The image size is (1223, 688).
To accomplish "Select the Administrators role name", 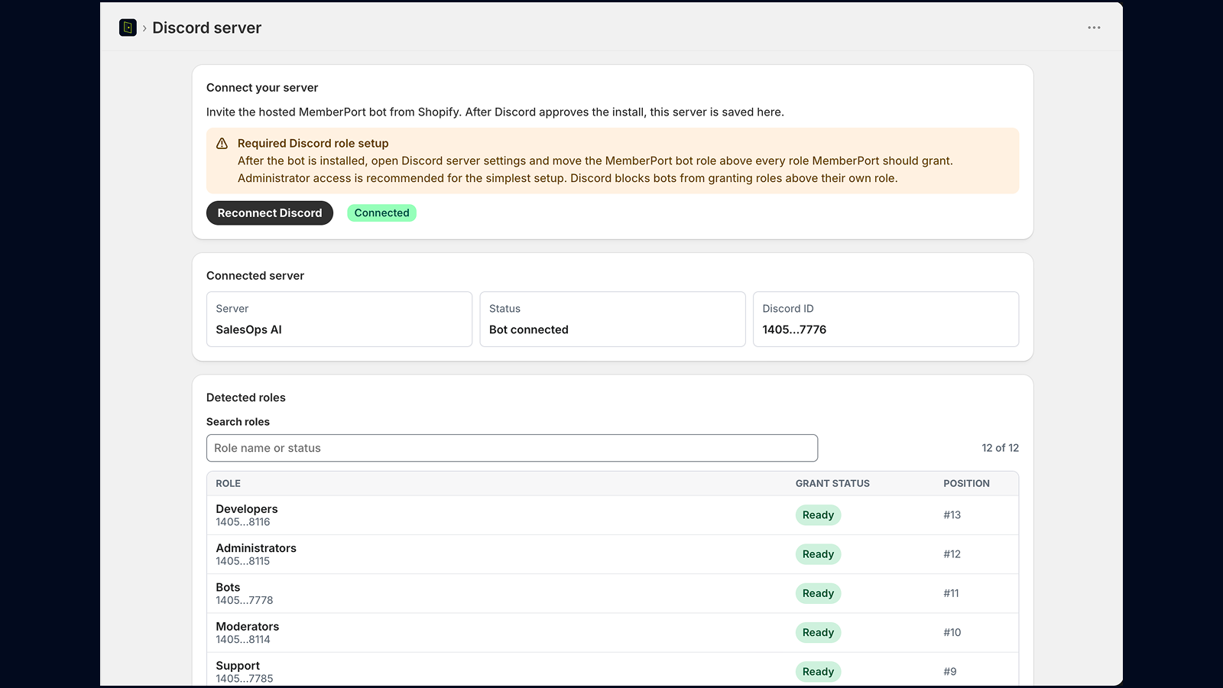I will click(256, 548).
